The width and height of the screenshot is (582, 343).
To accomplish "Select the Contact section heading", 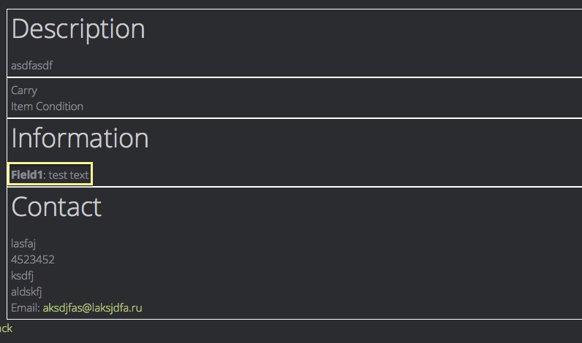I will pos(56,207).
